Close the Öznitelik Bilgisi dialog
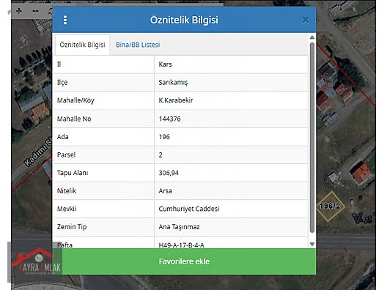Viewport: 387px width, 290px height. (x=306, y=20)
